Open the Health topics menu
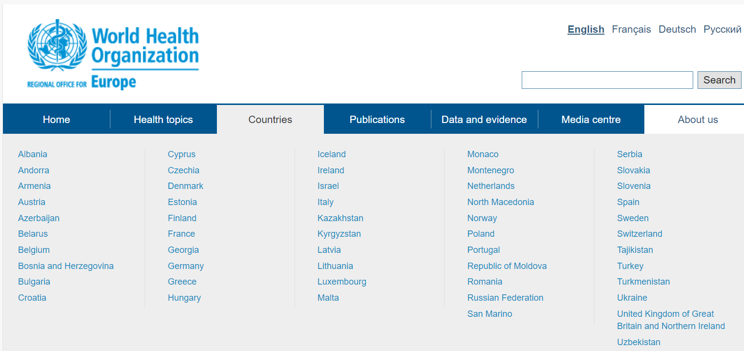The width and height of the screenshot is (744, 351). tap(163, 120)
